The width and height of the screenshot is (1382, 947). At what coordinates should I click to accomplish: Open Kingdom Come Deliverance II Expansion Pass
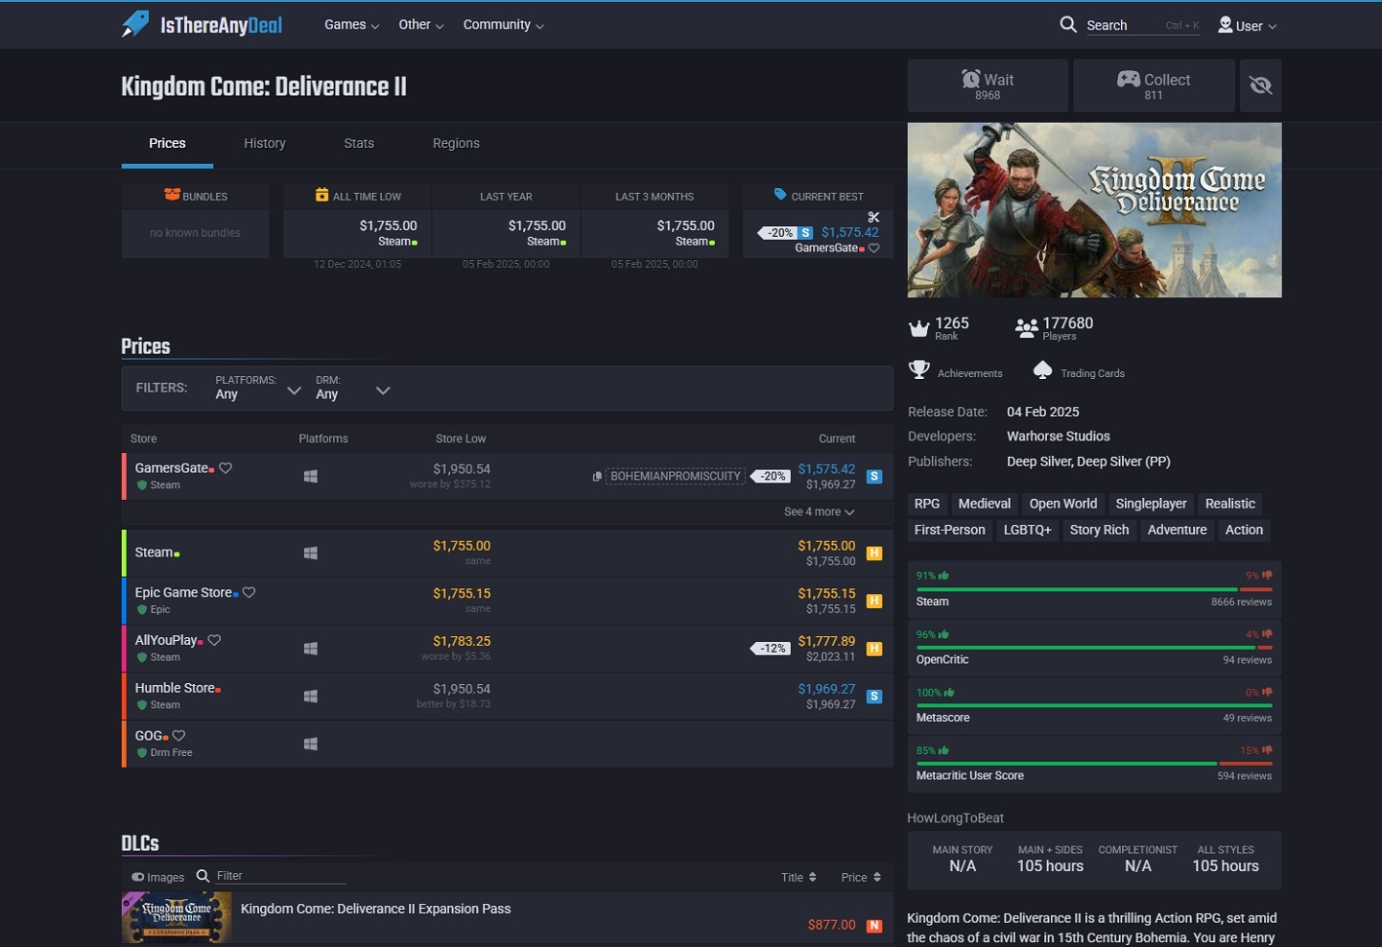coord(375,909)
